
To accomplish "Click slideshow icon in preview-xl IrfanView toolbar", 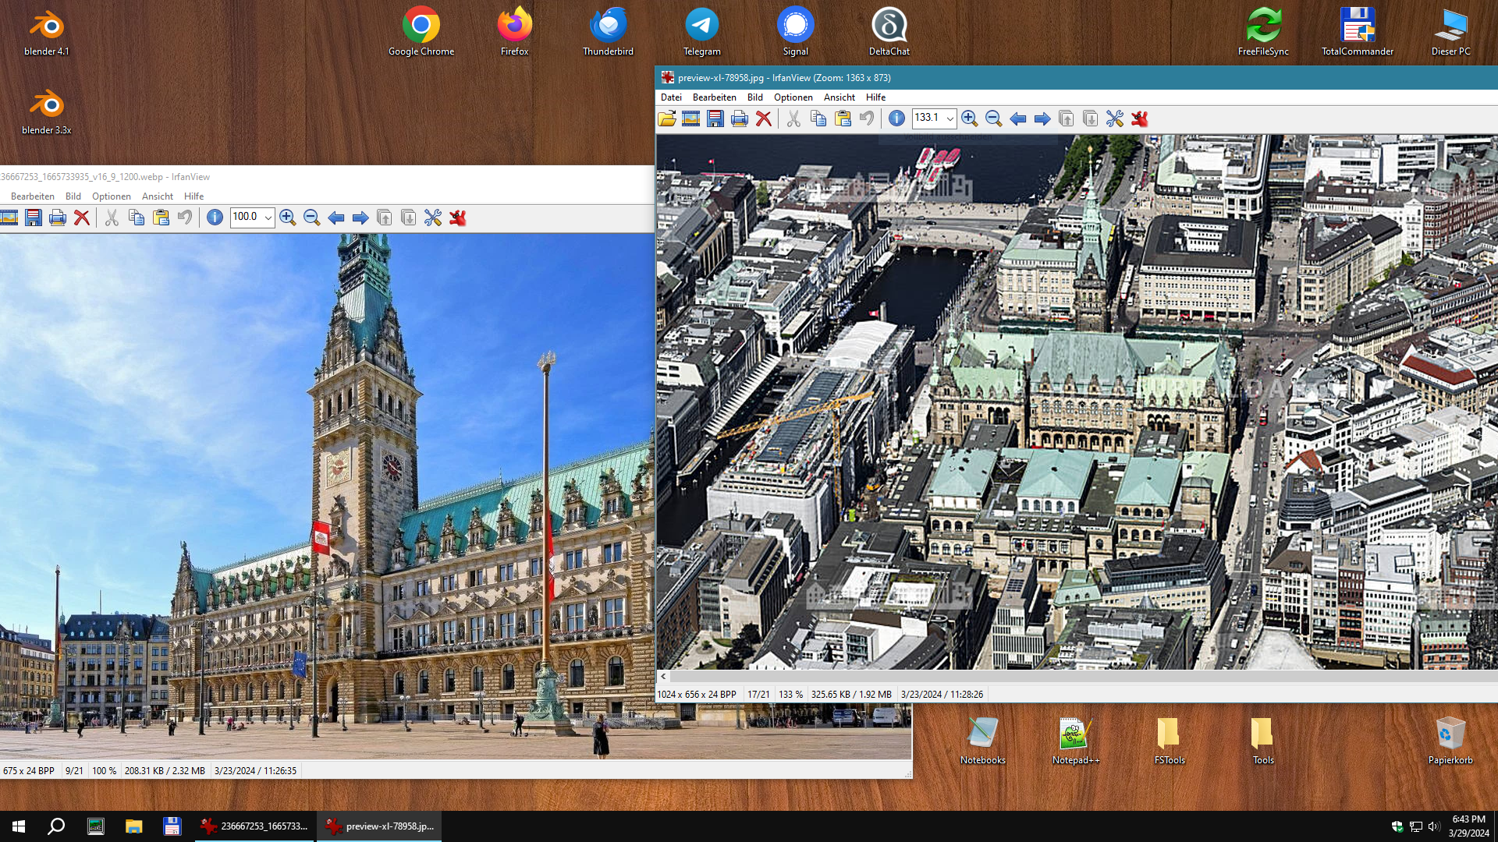I will coord(690,119).
